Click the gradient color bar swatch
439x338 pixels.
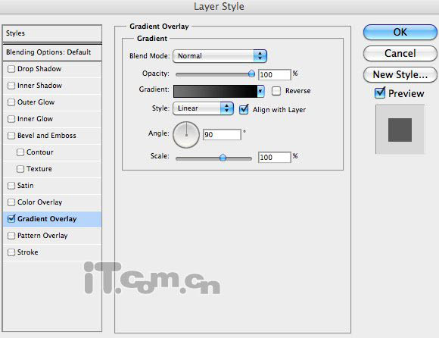coord(215,92)
